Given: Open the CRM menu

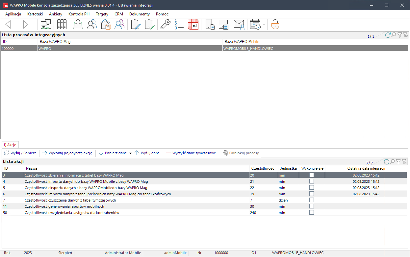Looking at the screenshot, I should (x=119, y=14).
